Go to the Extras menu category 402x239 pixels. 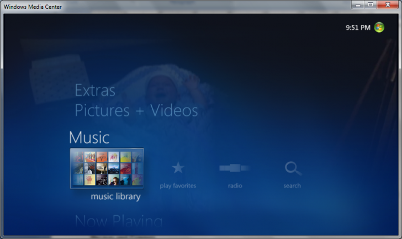[95, 91]
